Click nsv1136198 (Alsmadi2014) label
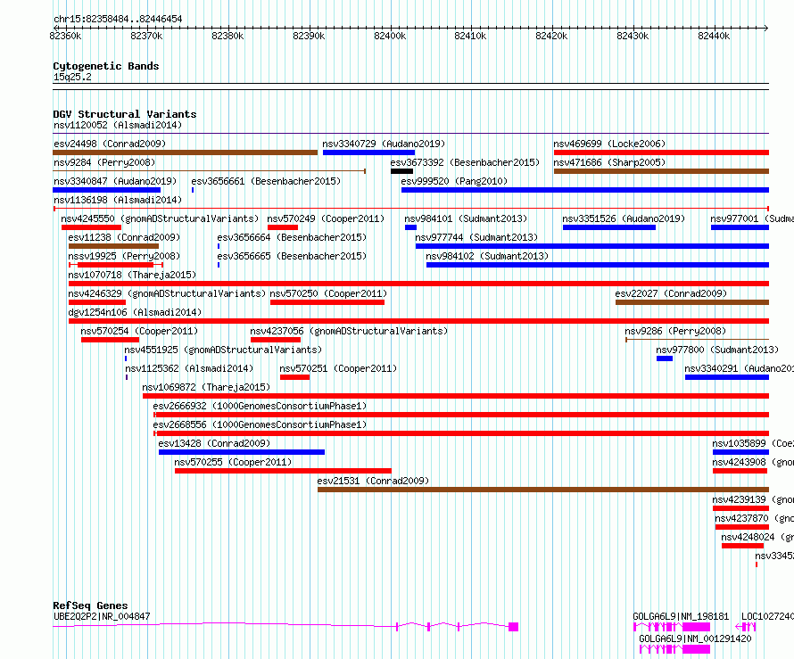 [118, 200]
